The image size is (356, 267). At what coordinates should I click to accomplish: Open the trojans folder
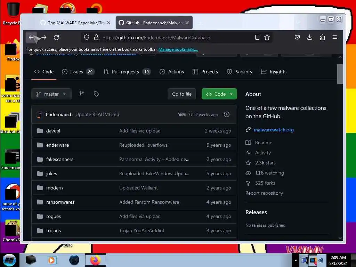click(53, 231)
